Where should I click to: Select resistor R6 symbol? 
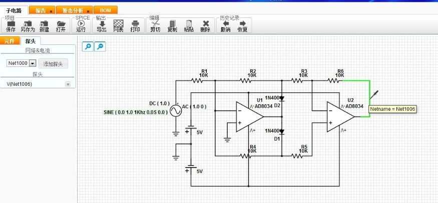pyautogui.click(x=333, y=81)
